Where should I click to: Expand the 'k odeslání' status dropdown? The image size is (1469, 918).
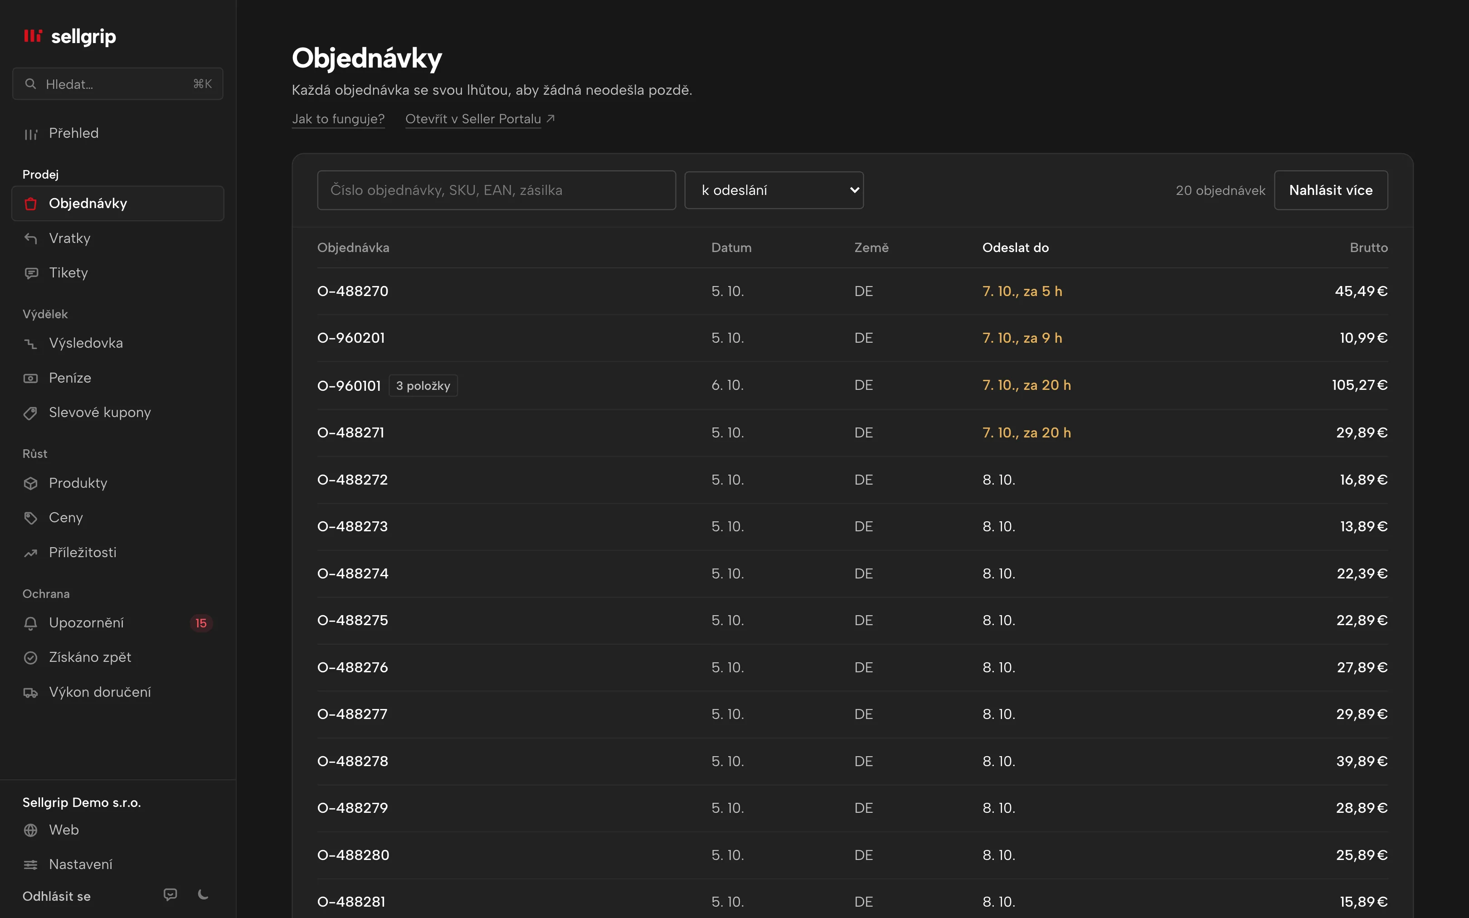774,190
